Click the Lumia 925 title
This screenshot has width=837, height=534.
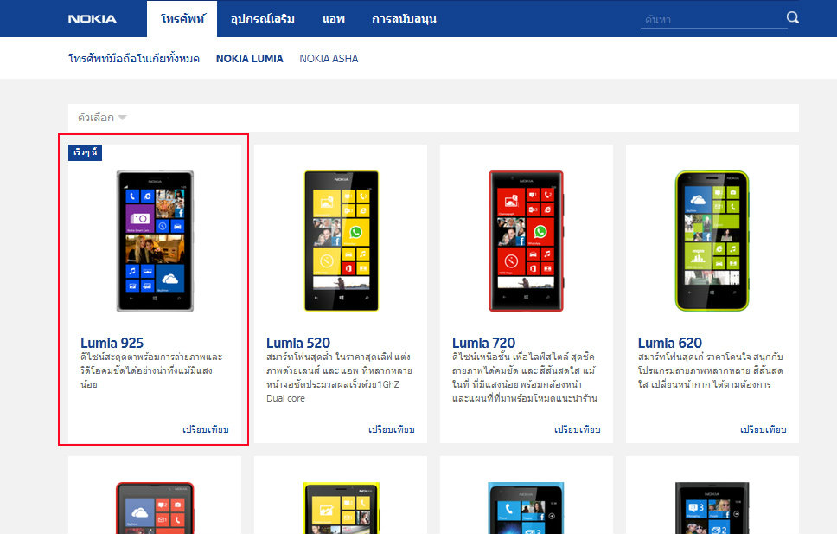pyautogui.click(x=112, y=343)
